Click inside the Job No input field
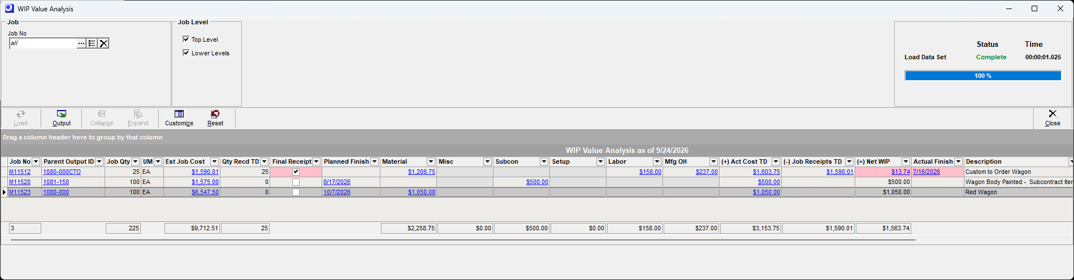Image resolution: width=1074 pixels, height=280 pixels. pos(43,43)
